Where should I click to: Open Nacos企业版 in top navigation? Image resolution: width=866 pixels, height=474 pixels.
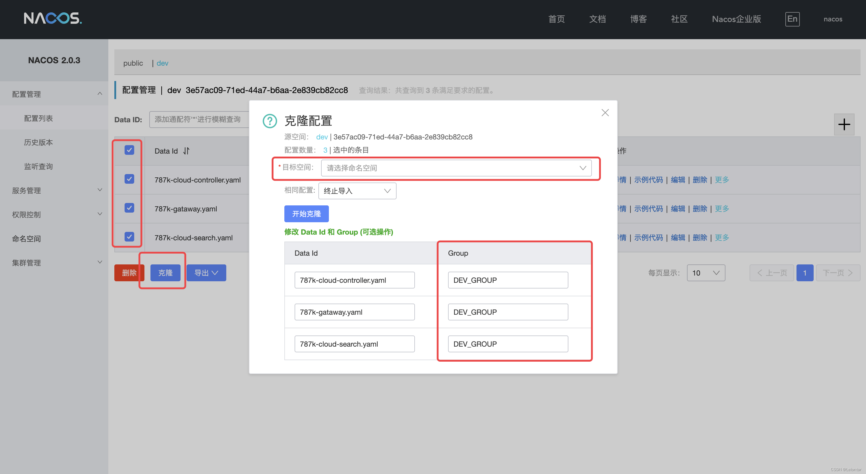pos(736,19)
